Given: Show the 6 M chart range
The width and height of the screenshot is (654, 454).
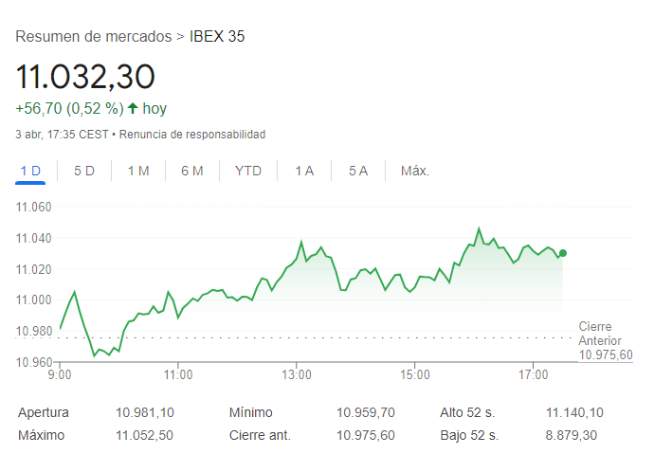Looking at the screenshot, I should click(192, 171).
